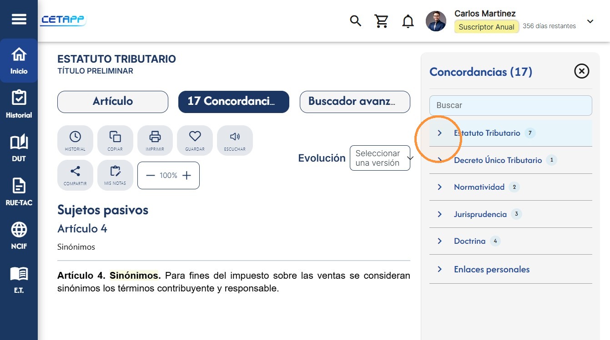Viewport: 610px width, 340px height.
Task: Open RUE-TAC section in sidebar
Action: pyautogui.click(x=19, y=192)
